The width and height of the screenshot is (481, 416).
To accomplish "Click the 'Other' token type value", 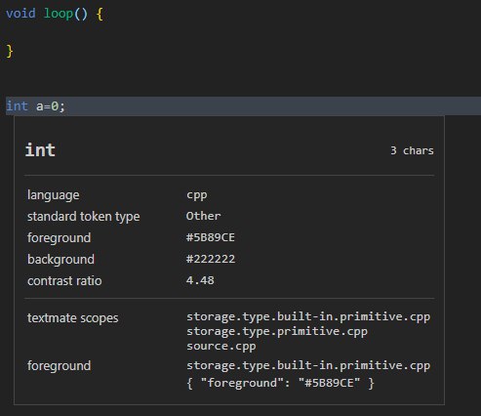I will [x=203, y=216].
